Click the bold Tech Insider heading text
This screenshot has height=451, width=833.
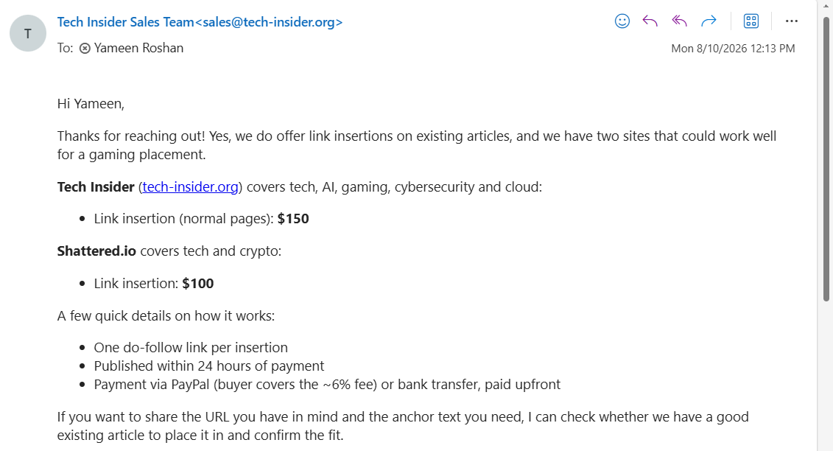[96, 187]
